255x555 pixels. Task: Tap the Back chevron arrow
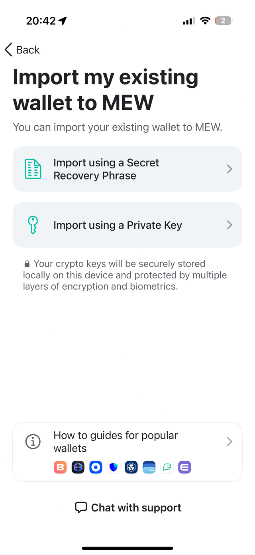[x=8, y=49]
